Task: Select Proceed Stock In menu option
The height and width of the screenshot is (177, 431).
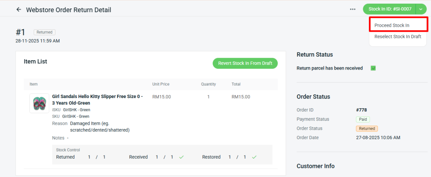Action: coord(392,25)
